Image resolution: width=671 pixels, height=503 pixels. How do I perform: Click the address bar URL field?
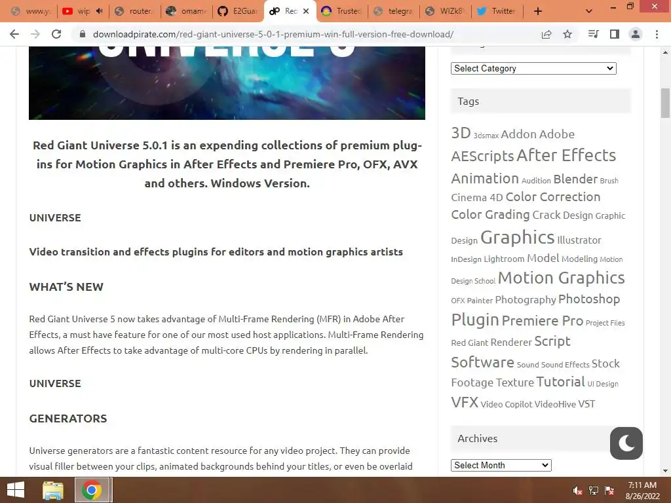273,34
